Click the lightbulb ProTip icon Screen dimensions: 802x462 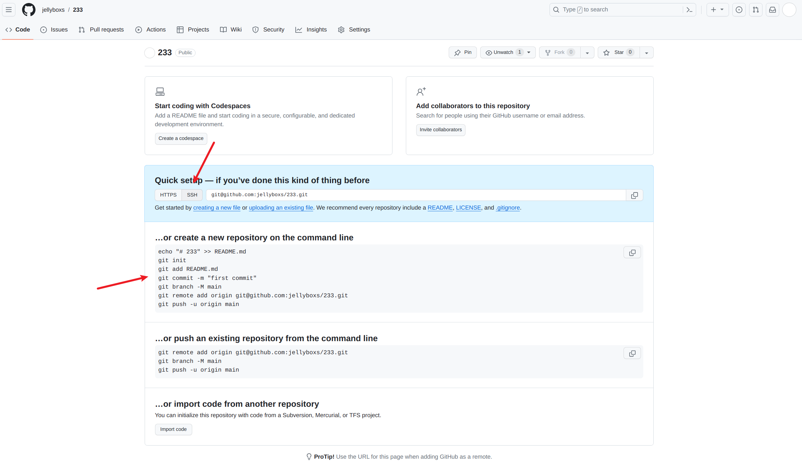(309, 457)
